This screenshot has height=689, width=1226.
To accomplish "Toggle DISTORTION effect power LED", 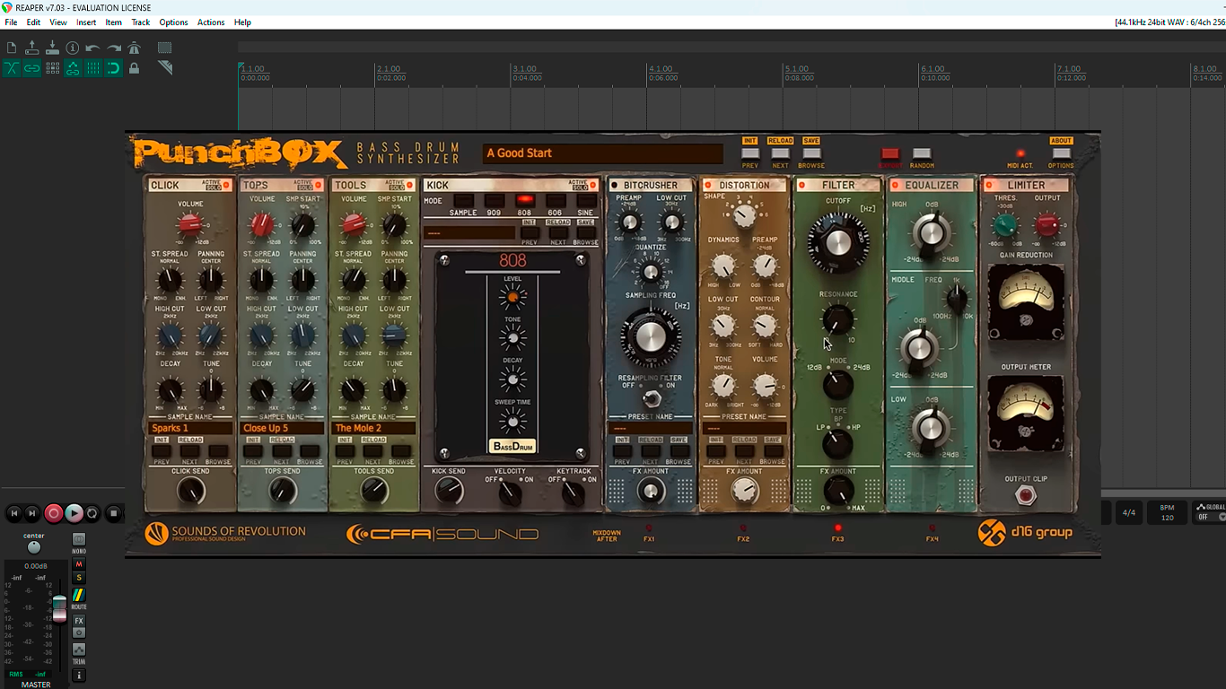I will (x=709, y=186).
